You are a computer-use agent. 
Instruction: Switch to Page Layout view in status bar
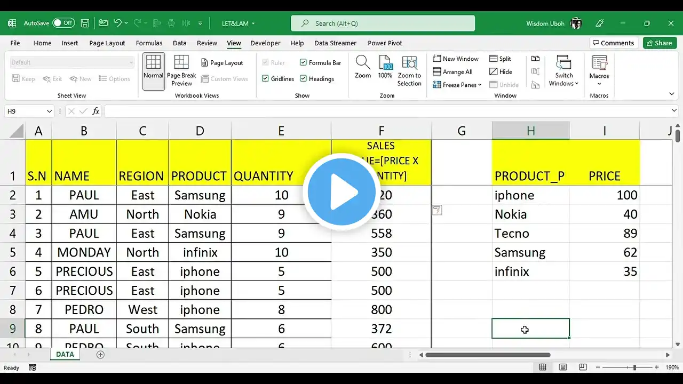563,367
